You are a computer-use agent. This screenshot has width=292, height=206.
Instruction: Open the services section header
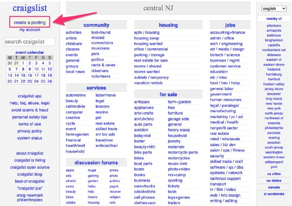pos(96,88)
